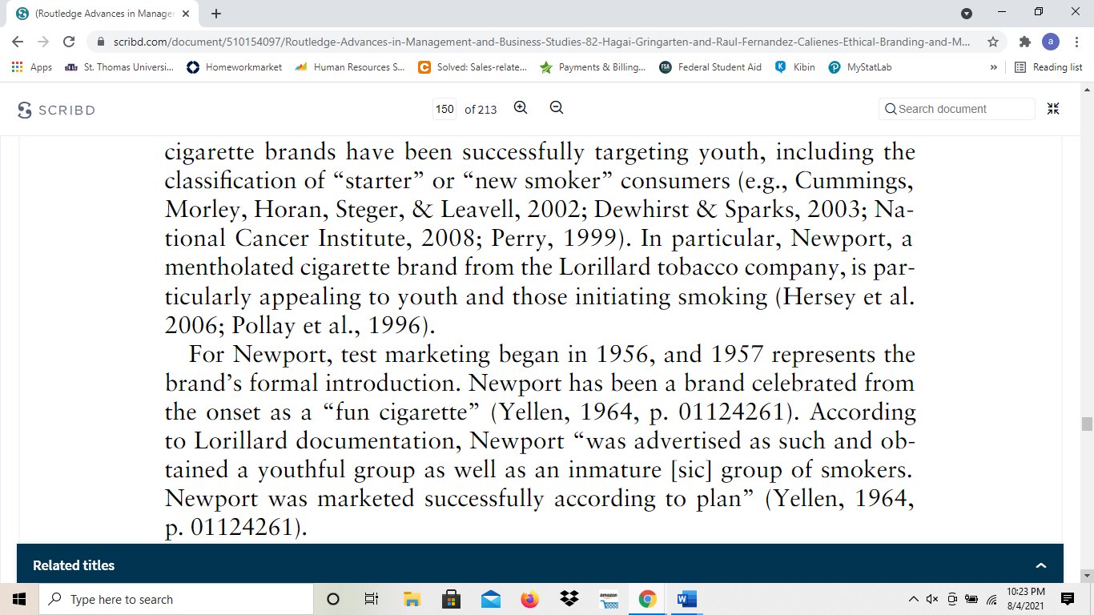Open the Human Resources bookmark

coord(350,67)
